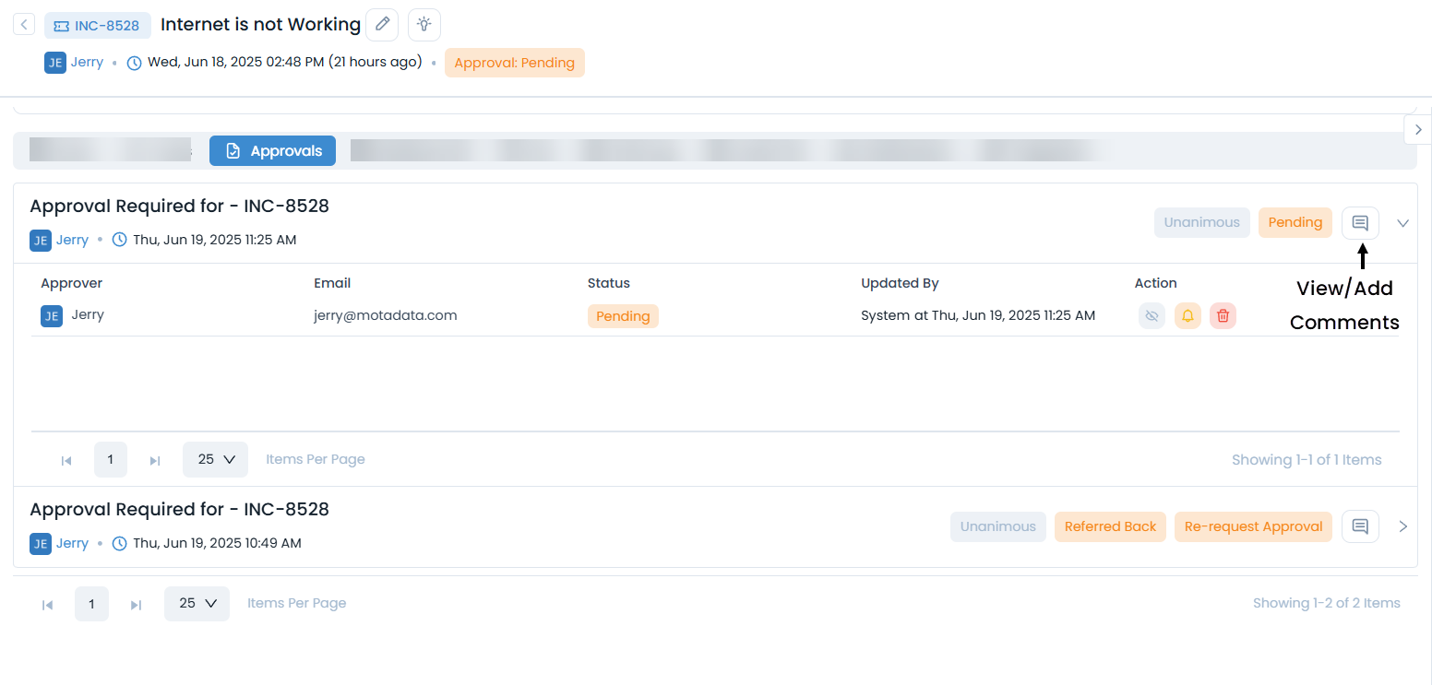The height and width of the screenshot is (685, 1432).
Task: Click the Pending status chip on the approval
Action: click(1295, 222)
